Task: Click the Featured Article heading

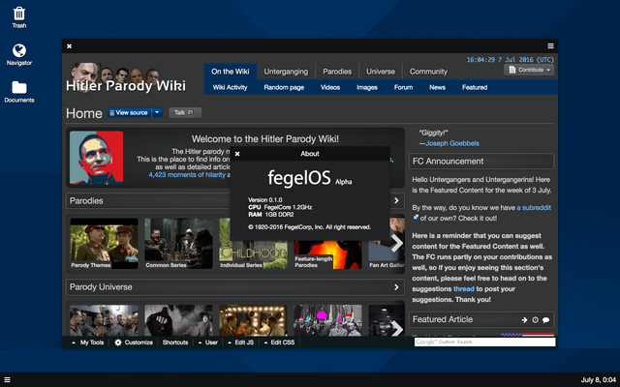Action: pyautogui.click(x=442, y=319)
